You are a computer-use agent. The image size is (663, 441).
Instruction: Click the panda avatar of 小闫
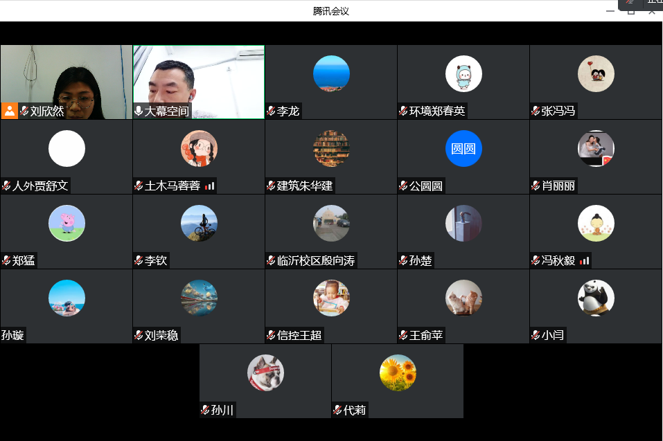(x=596, y=298)
